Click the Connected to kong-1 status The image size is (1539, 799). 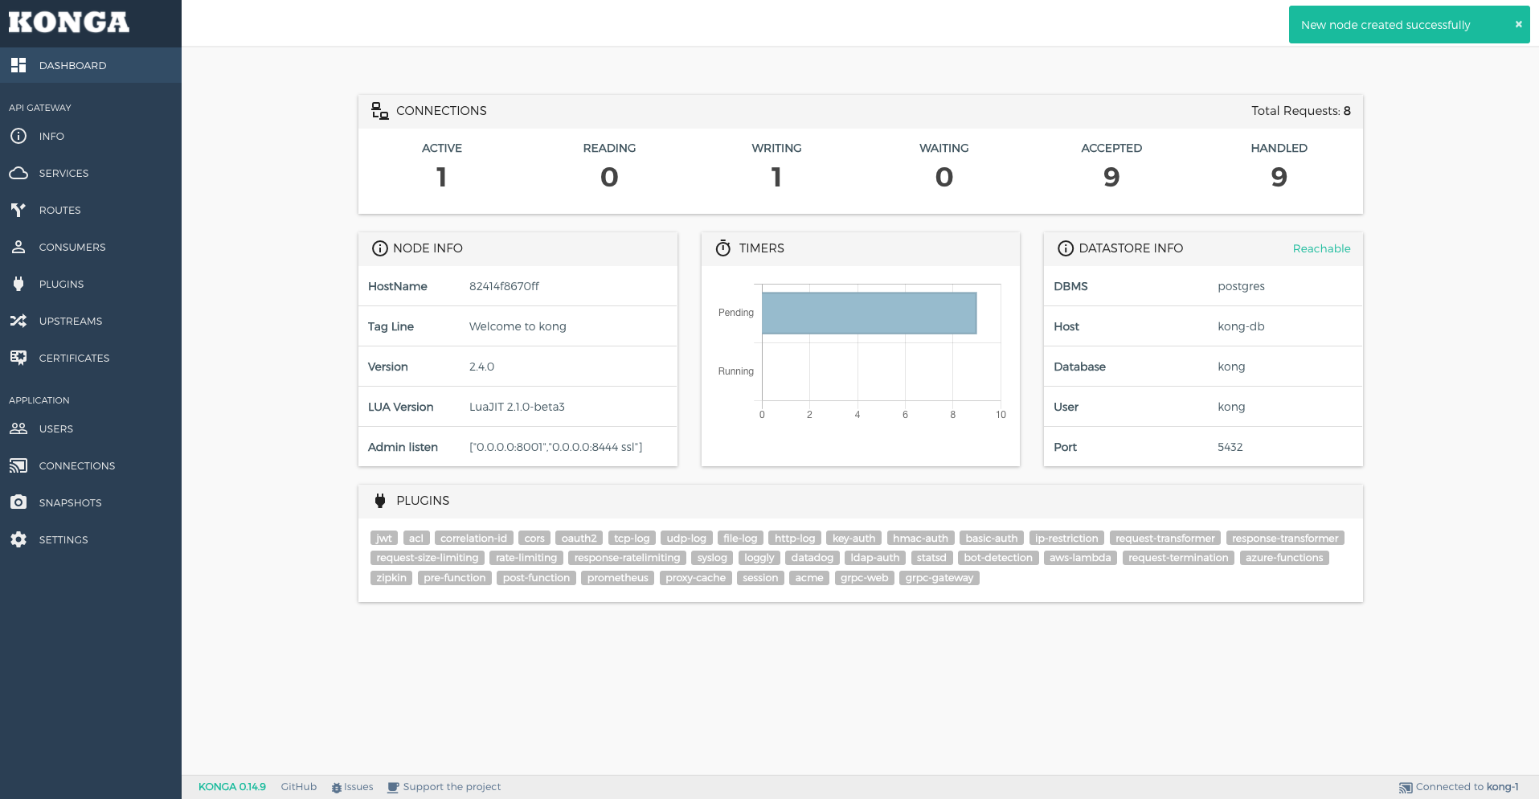[x=1459, y=787]
